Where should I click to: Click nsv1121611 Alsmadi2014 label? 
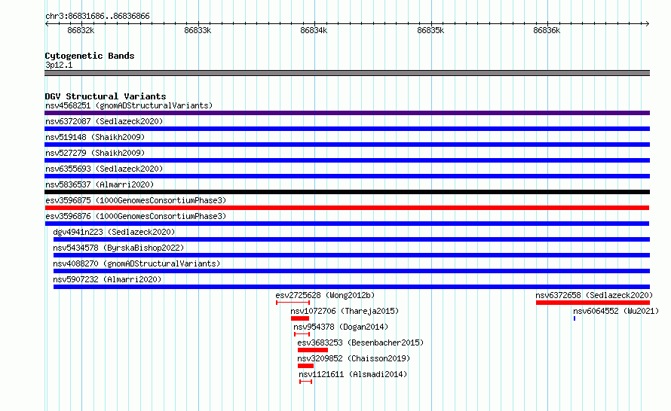(353, 374)
